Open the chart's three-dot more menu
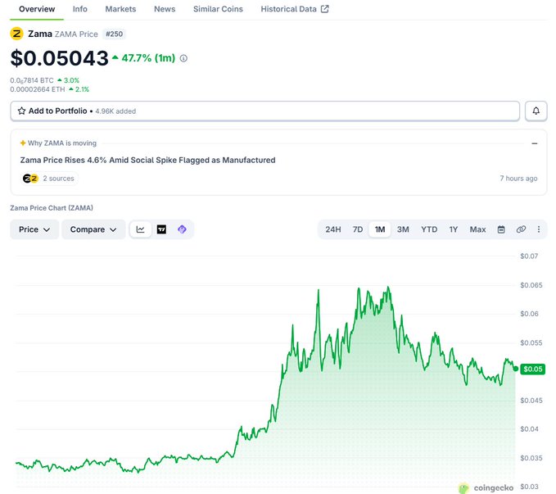556x494 pixels. click(x=539, y=229)
